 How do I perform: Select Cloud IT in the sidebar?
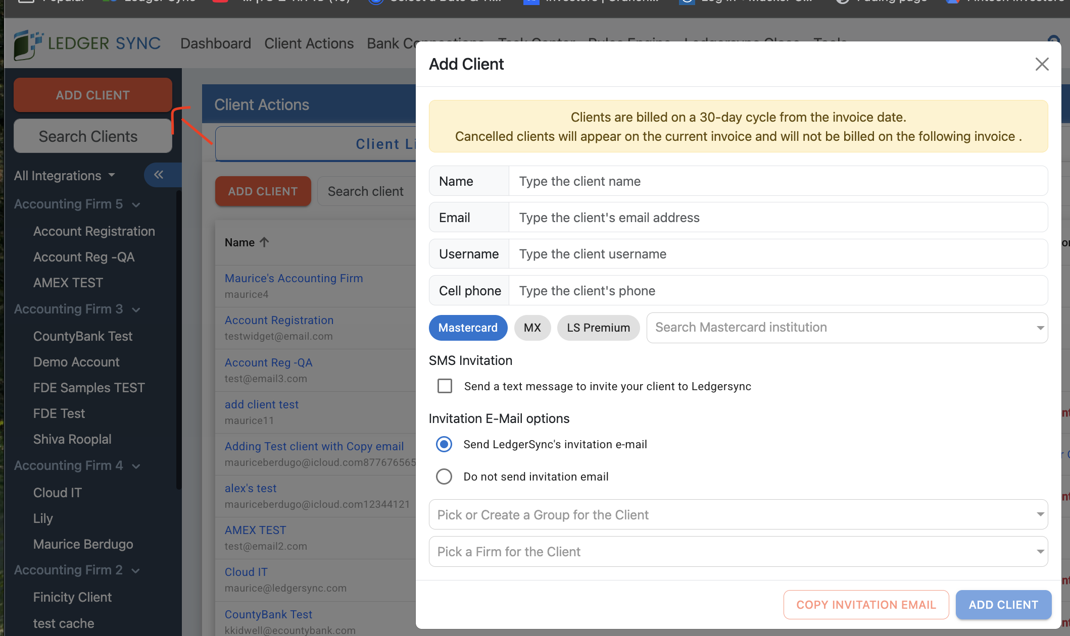[58, 493]
